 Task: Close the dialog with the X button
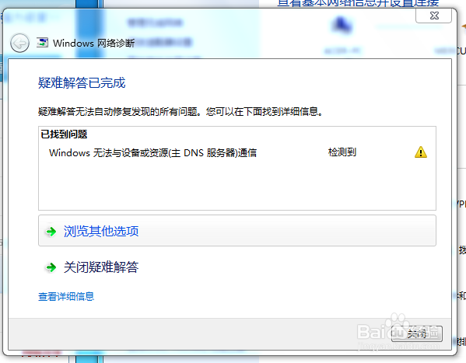pos(433,16)
